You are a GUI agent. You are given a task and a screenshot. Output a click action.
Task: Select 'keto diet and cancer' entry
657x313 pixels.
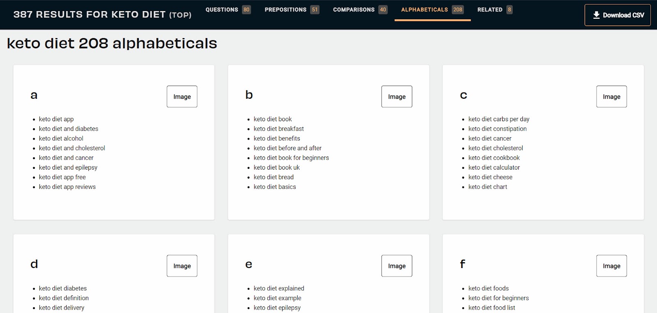66,158
